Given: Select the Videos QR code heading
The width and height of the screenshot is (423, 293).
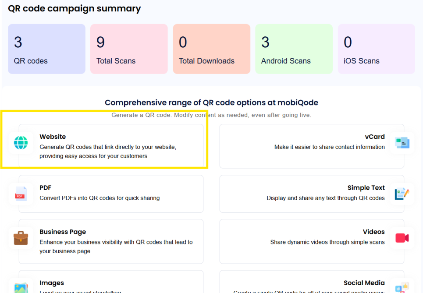Looking at the screenshot, I should (x=373, y=232).
